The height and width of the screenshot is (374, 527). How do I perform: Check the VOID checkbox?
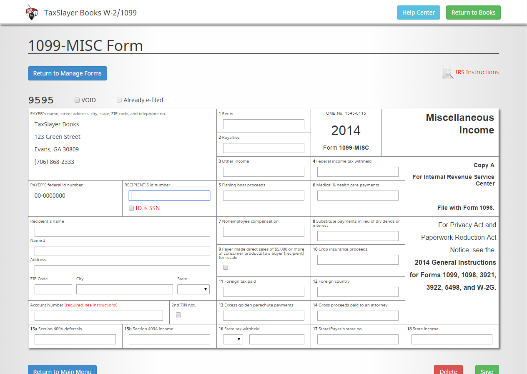(77, 100)
